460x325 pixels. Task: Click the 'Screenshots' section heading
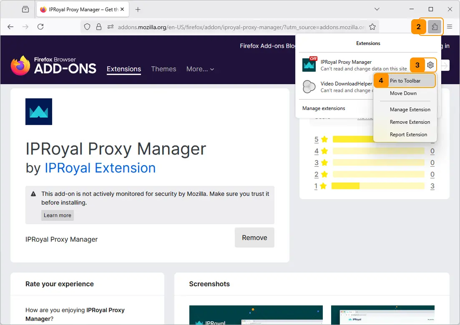pyautogui.click(x=209, y=284)
